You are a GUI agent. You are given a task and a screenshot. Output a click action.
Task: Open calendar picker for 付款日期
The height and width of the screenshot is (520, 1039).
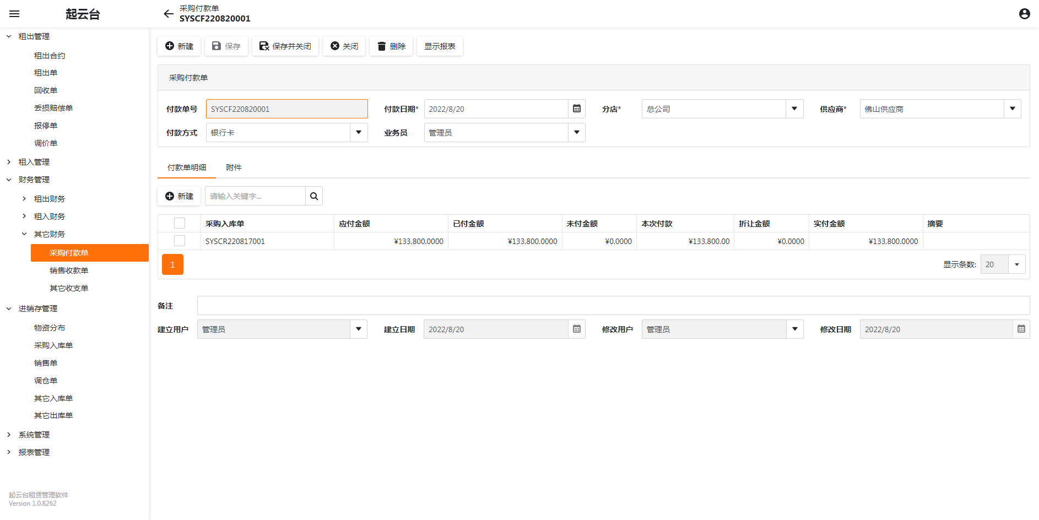[576, 109]
